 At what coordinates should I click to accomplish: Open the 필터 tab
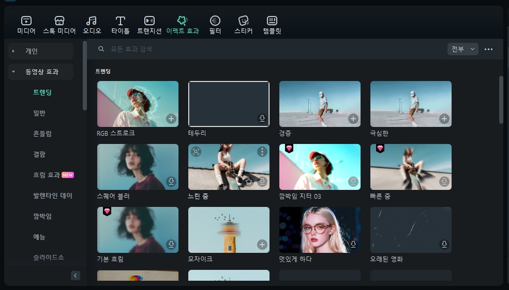coord(215,25)
